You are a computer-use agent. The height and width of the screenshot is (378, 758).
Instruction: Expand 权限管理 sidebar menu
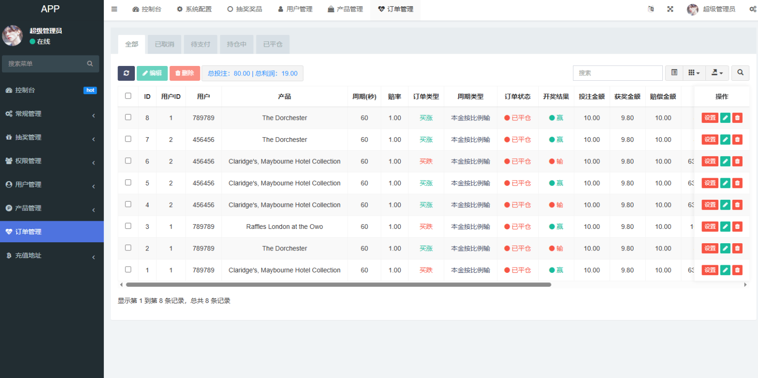[52, 161]
